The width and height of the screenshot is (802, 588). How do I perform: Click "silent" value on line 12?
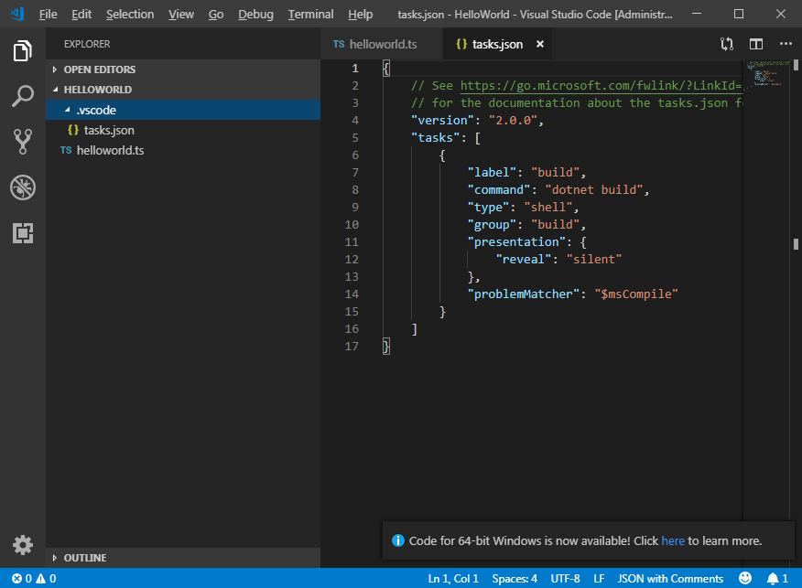click(x=594, y=259)
